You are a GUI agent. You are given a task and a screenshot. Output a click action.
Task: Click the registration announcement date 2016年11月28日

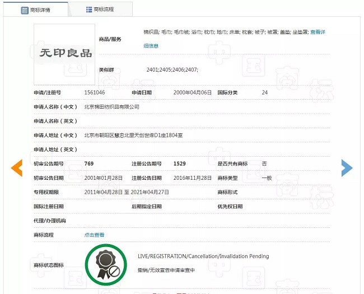[193, 178]
